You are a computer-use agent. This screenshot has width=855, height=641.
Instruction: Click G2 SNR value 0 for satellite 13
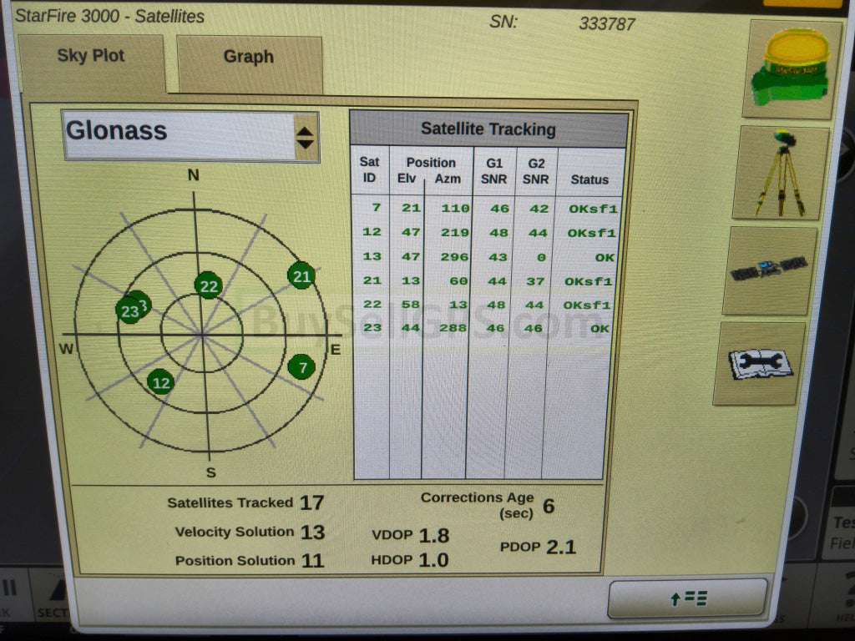click(x=541, y=257)
